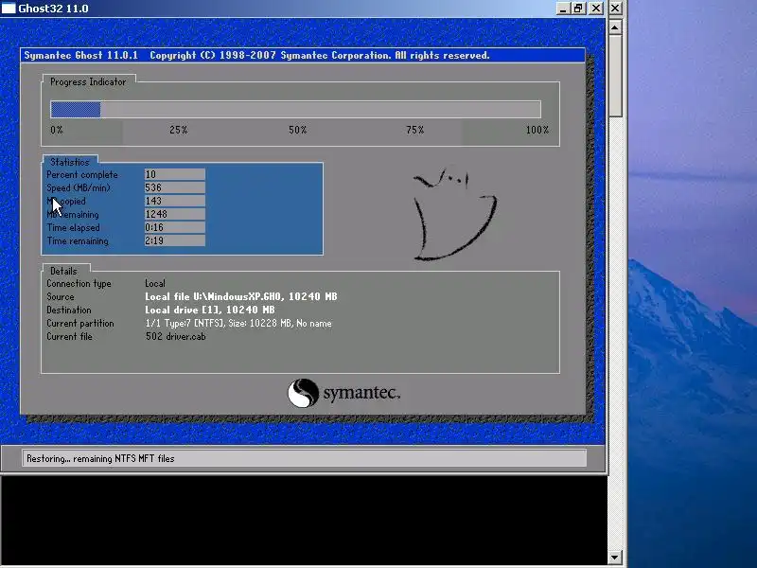Click the MB remaining value 1248
757x568 pixels.
pos(175,214)
